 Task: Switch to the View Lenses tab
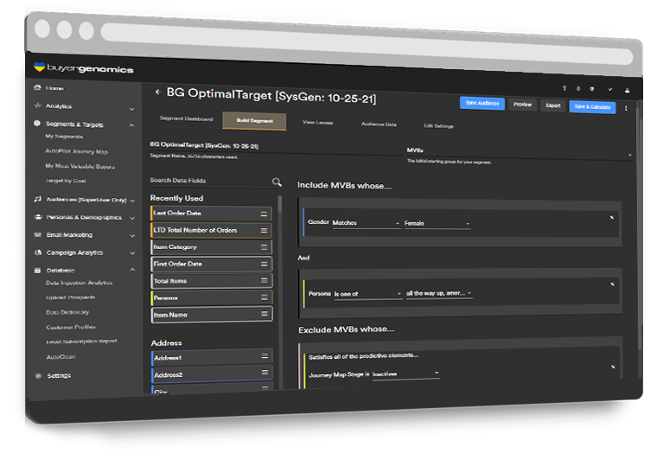317,123
